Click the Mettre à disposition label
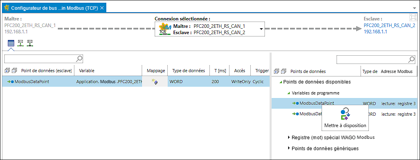Viewport: 420px width, 160px height. (x=345, y=125)
